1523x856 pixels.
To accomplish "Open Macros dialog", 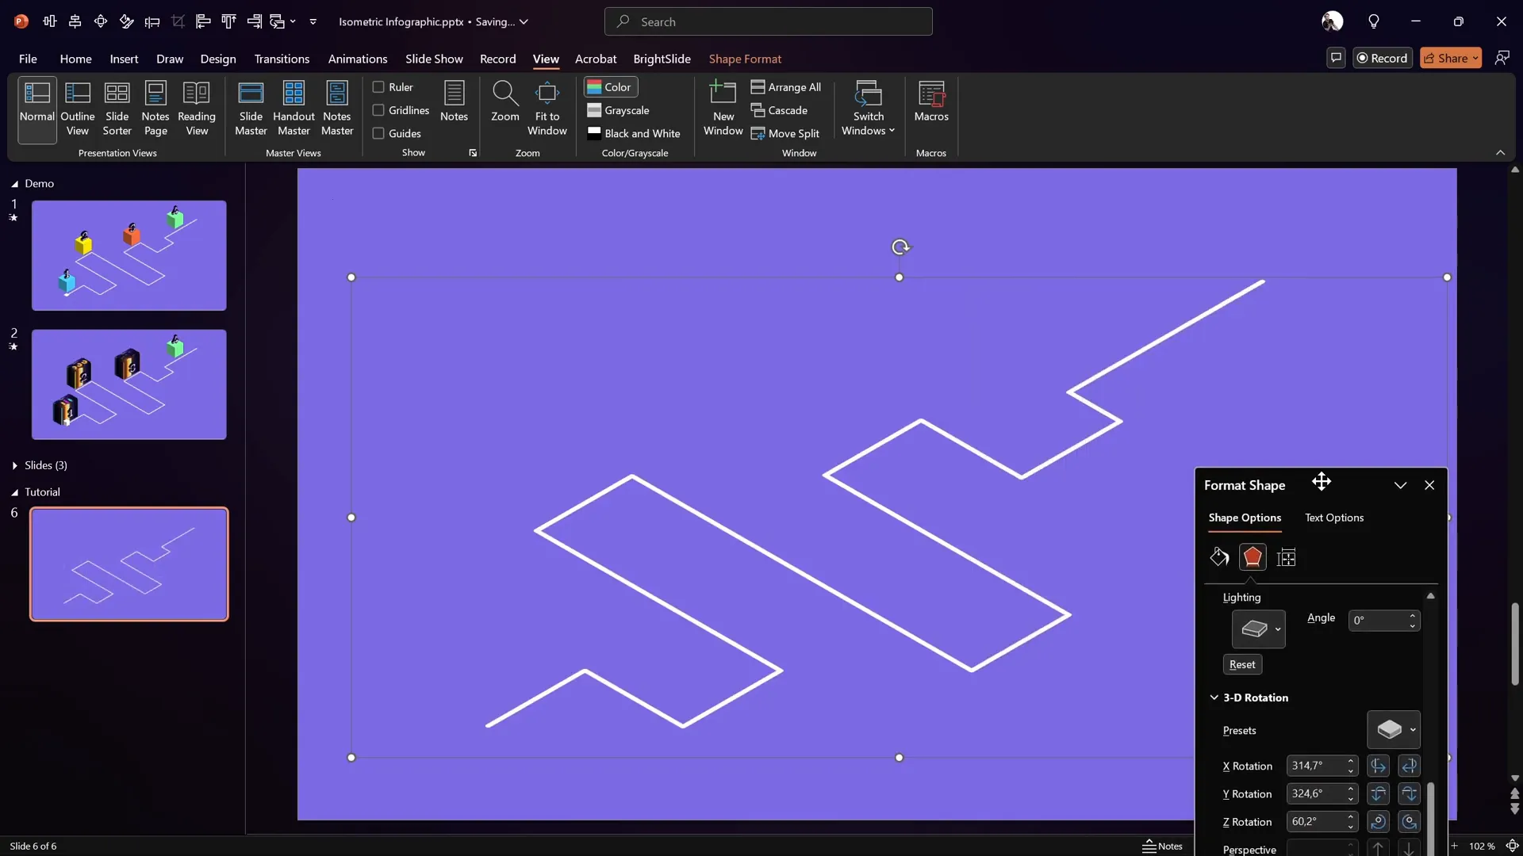I will click(x=930, y=101).
